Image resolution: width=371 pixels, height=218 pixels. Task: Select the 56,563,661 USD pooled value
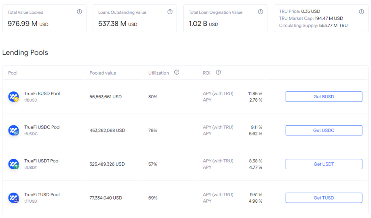[x=106, y=97]
